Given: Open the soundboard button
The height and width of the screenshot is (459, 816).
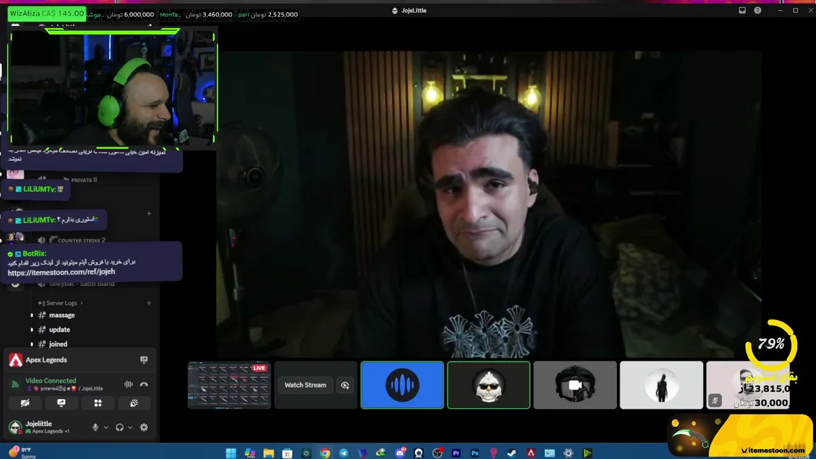Looking at the screenshot, I should click(x=134, y=403).
